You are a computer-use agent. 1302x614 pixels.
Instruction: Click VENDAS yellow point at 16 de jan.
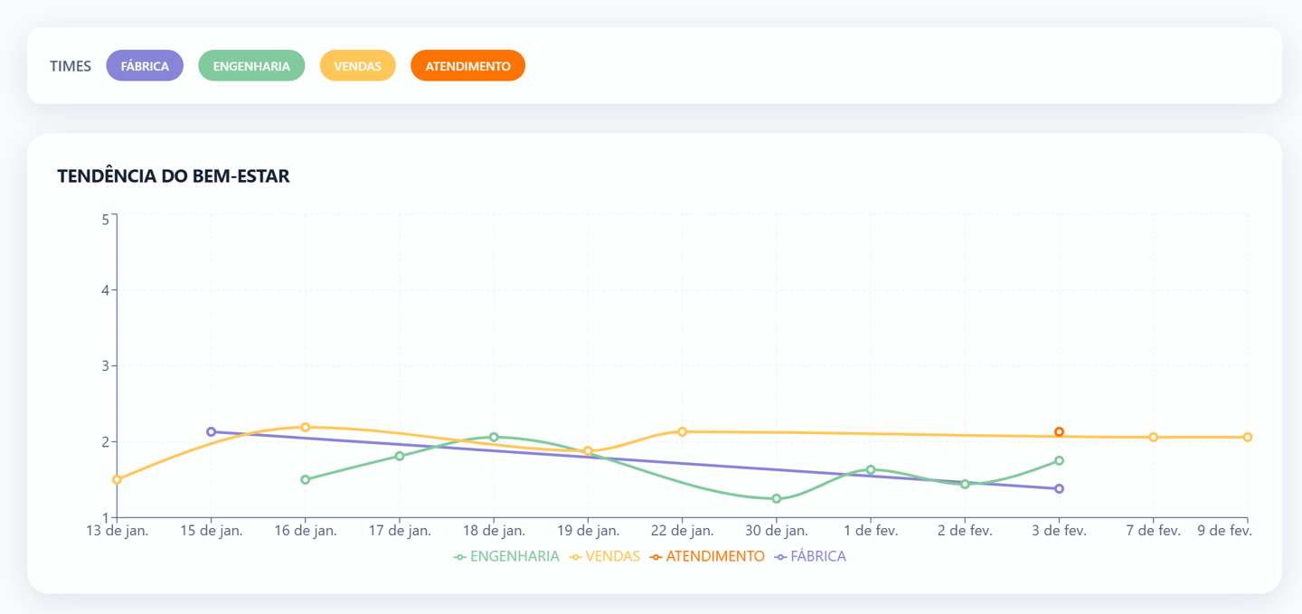[306, 428]
